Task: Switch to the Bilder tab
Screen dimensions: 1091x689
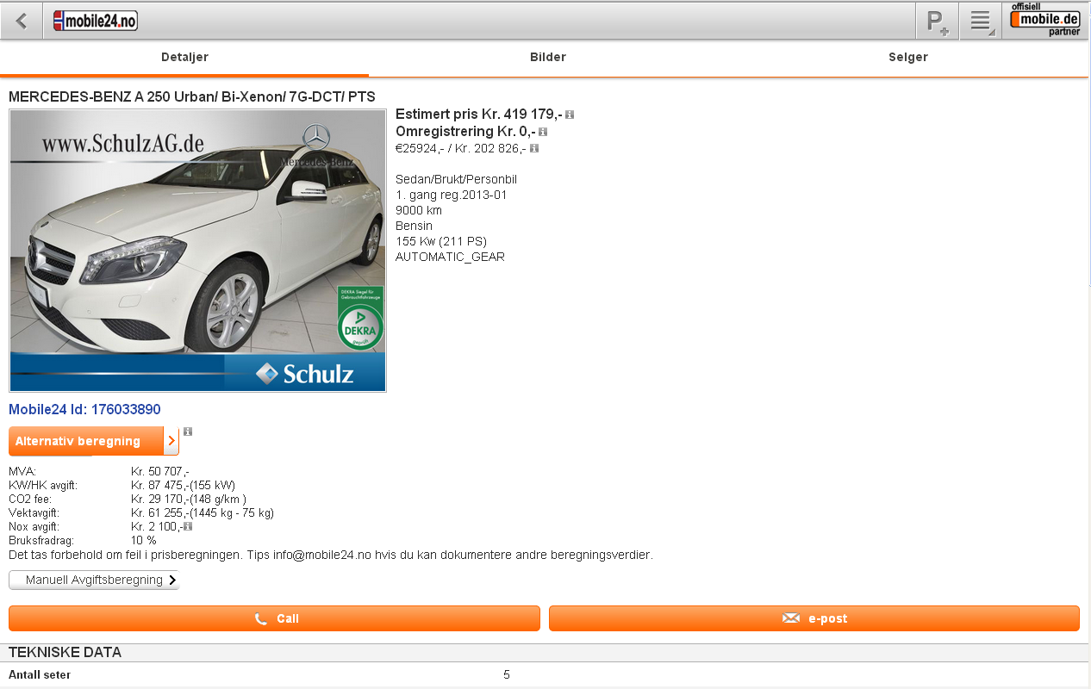Action: click(548, 58)
